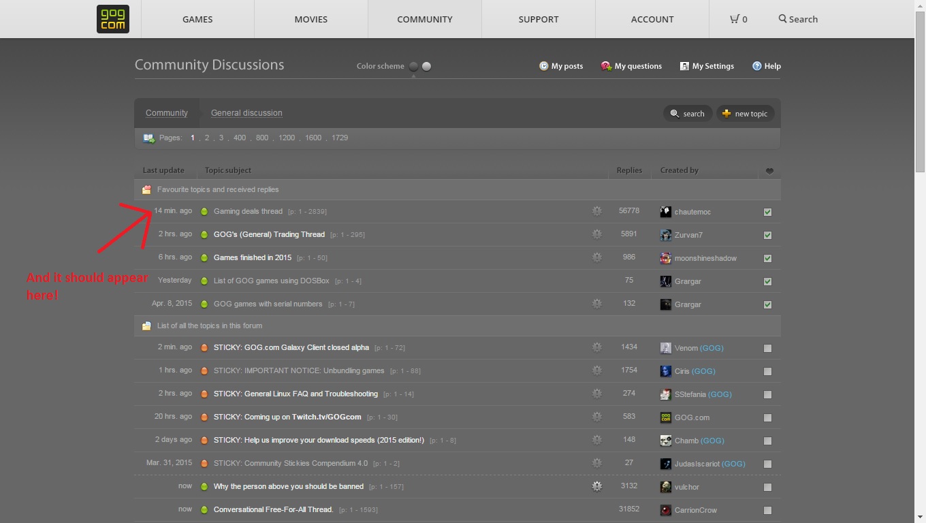Favourite the General Linux FAQ topic
926x523 pixels.
(768, 394)
